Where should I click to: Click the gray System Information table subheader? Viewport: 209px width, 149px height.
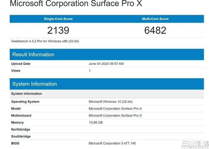pos(26,94)
